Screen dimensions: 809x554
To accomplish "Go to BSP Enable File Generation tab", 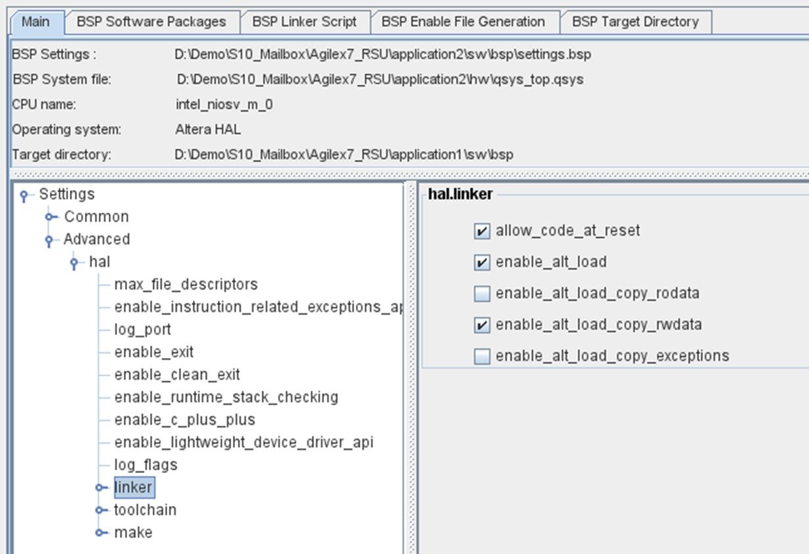I will [463, 22].
